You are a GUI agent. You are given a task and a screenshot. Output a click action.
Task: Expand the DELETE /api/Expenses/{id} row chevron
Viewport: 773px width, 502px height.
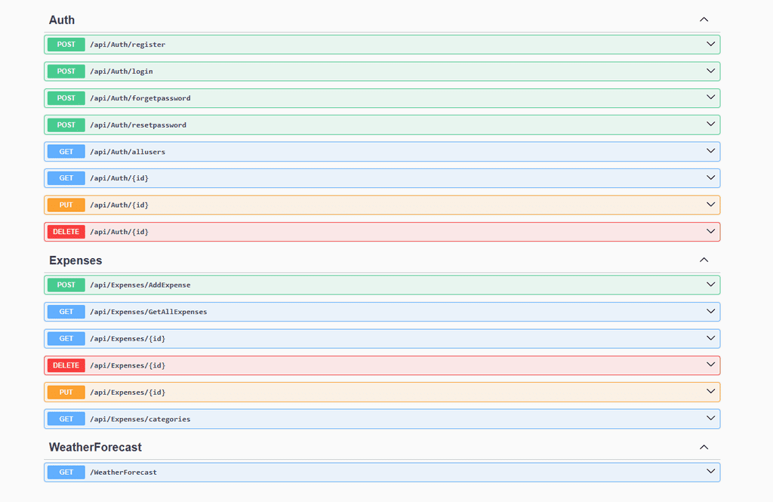point(711,365)
